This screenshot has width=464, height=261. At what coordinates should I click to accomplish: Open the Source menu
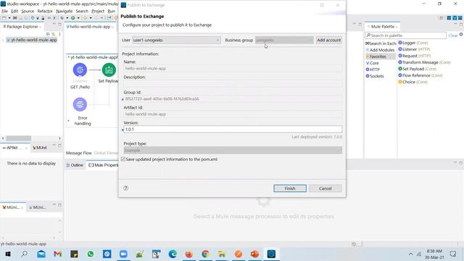[28, 11]
